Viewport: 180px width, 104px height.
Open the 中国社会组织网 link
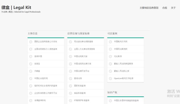click(41, 78)
